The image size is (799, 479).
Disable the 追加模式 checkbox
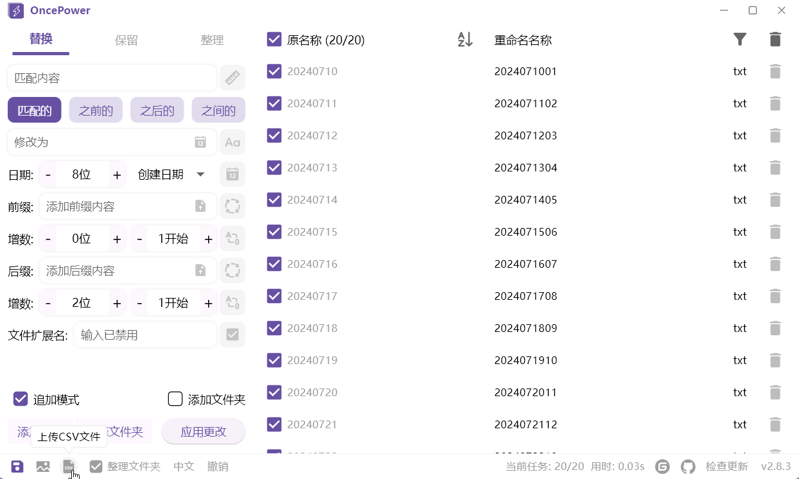coord(20,399)
